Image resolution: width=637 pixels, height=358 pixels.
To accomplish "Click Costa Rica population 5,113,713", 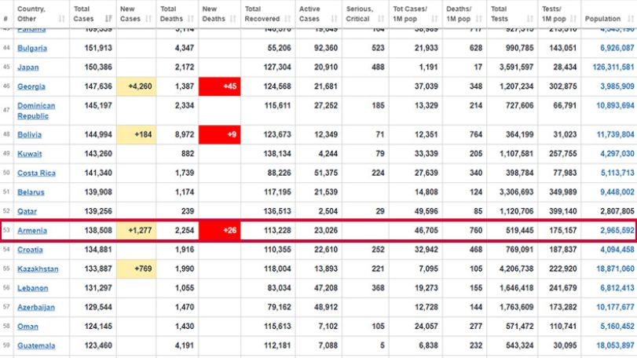I will coord(617,173).
